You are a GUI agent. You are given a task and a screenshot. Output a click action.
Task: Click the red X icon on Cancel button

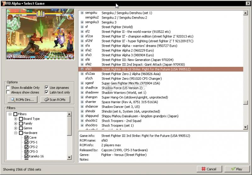[203, 169]
